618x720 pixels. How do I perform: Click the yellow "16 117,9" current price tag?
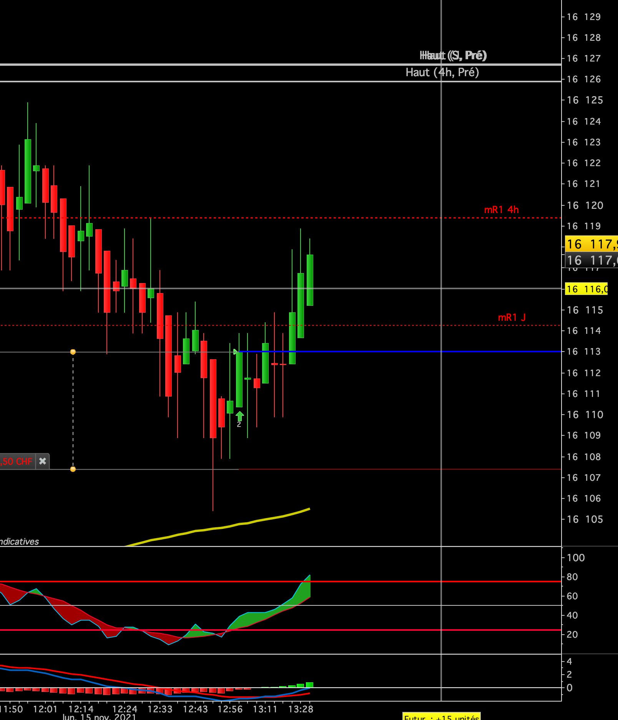[591, 244]
